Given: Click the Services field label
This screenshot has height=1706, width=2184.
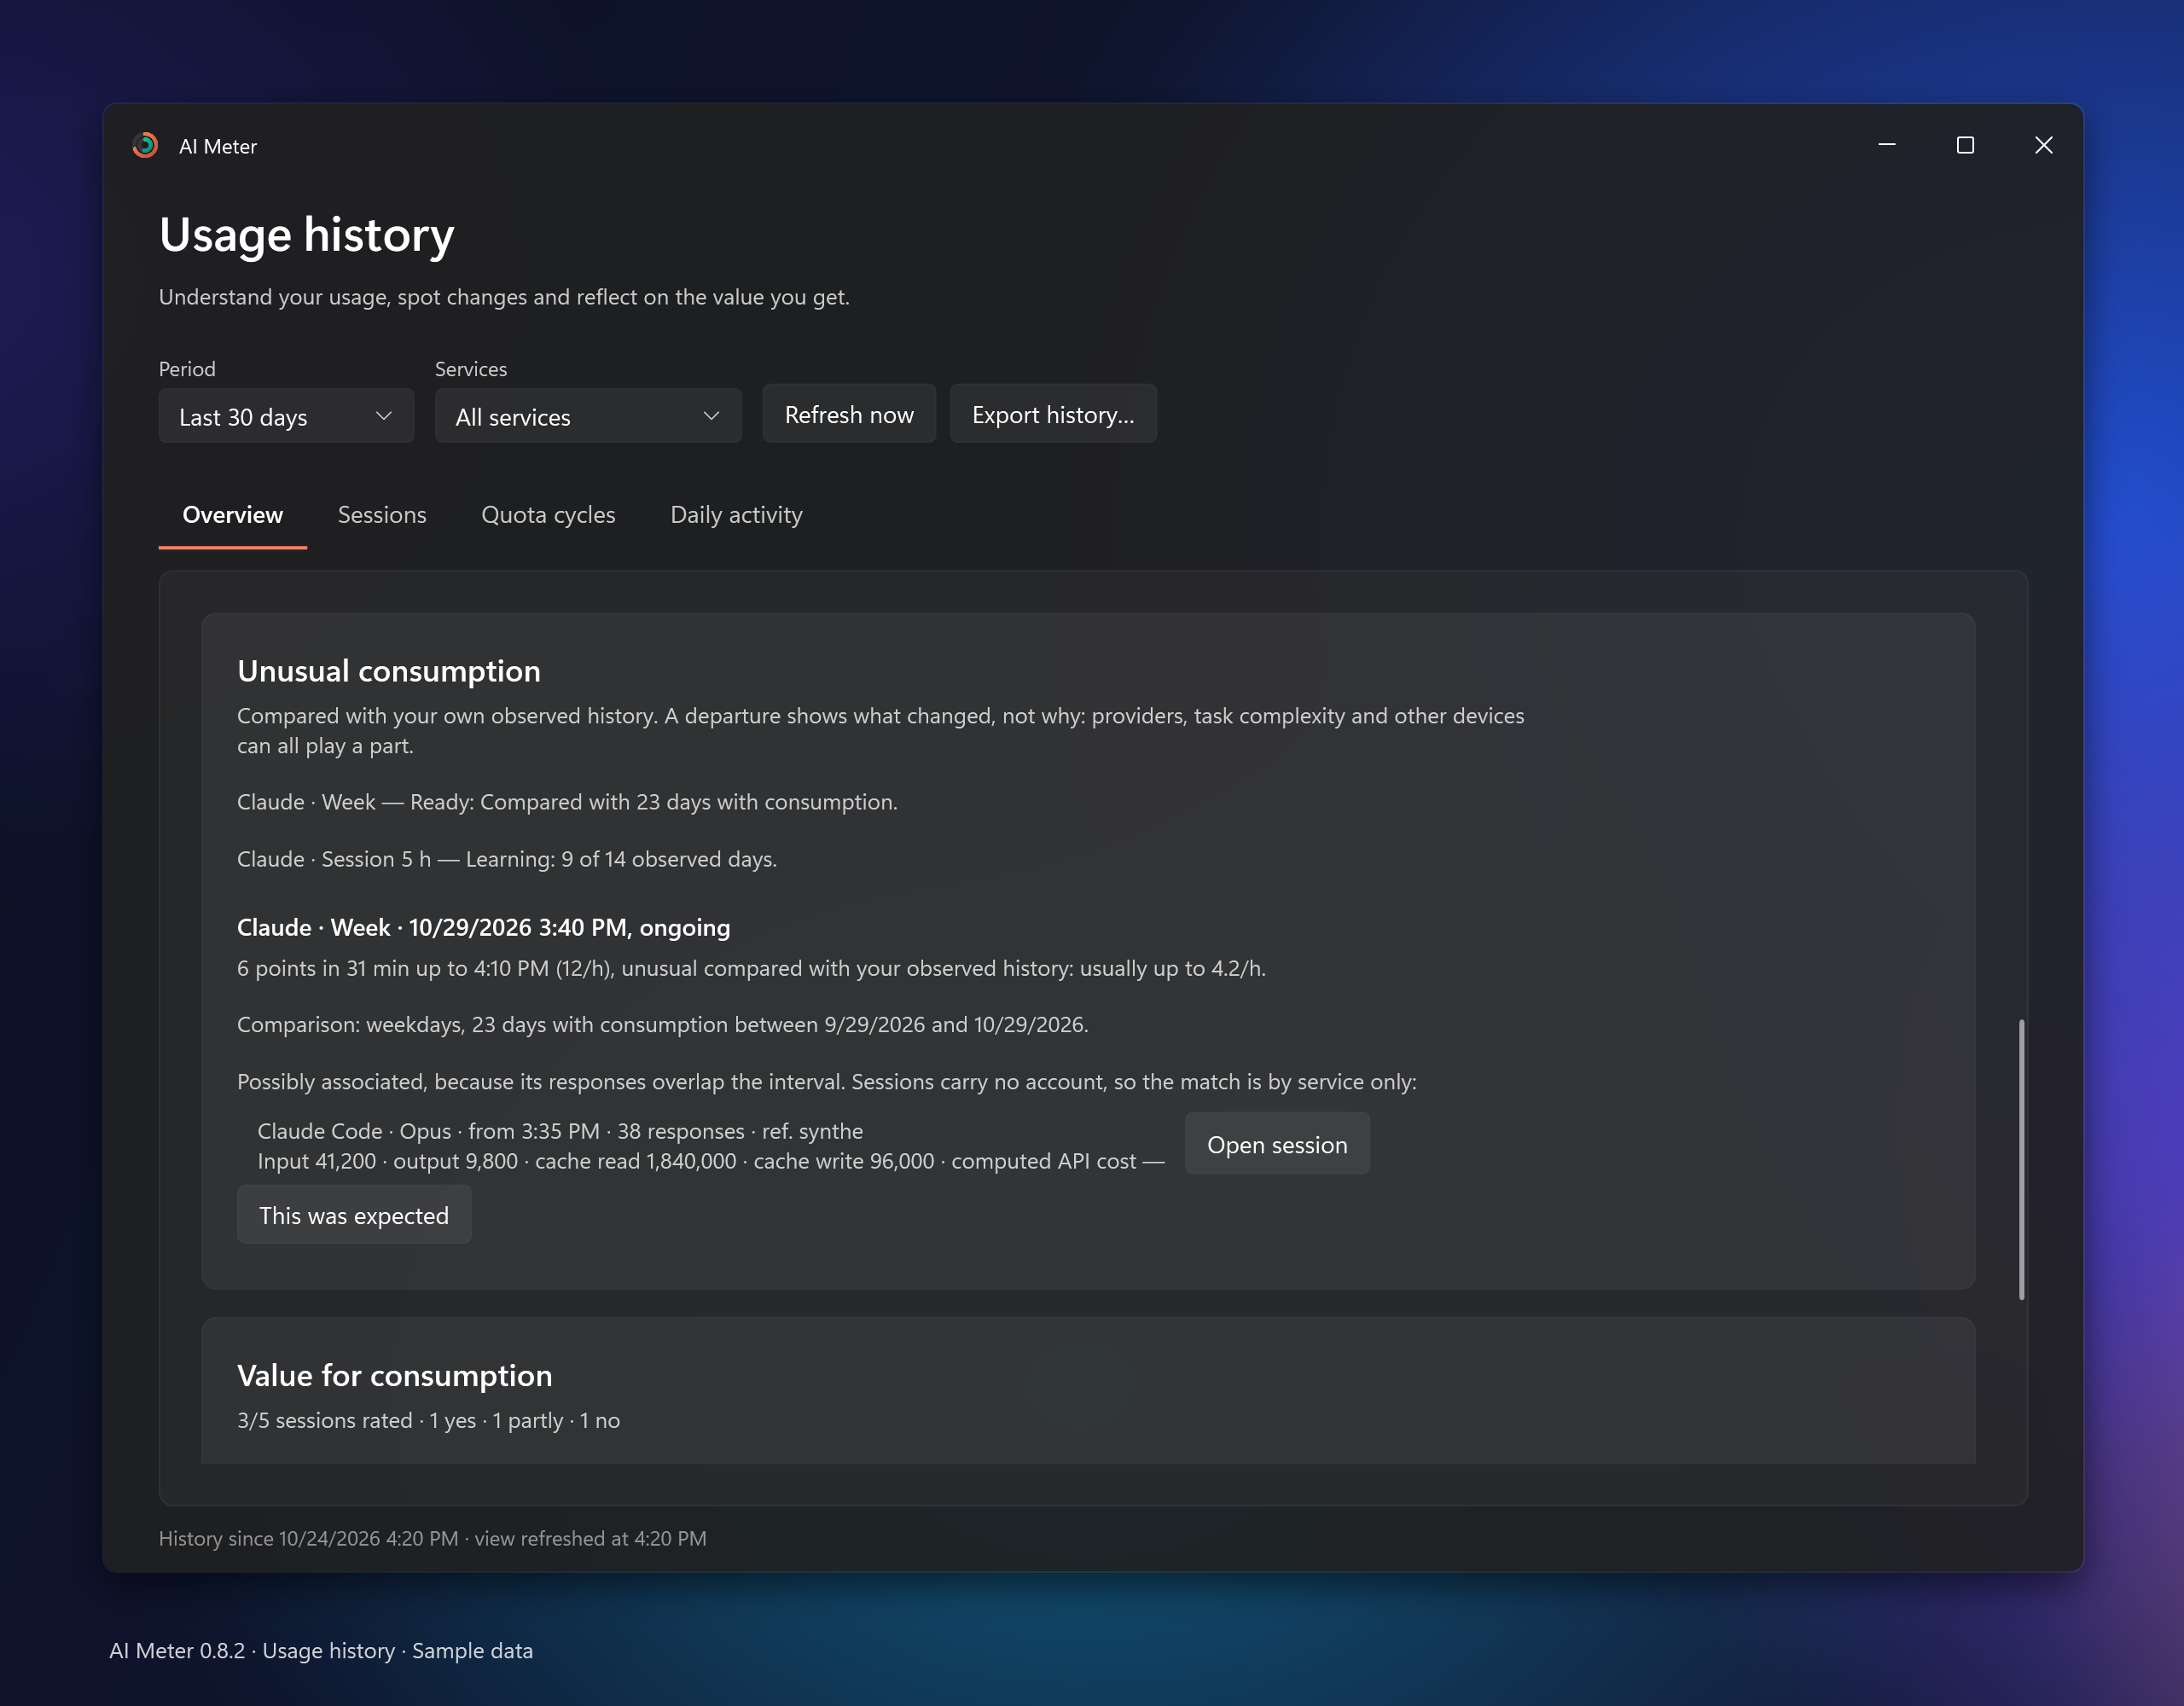Looking at the screenshot, I should click(x=471, y=369).
